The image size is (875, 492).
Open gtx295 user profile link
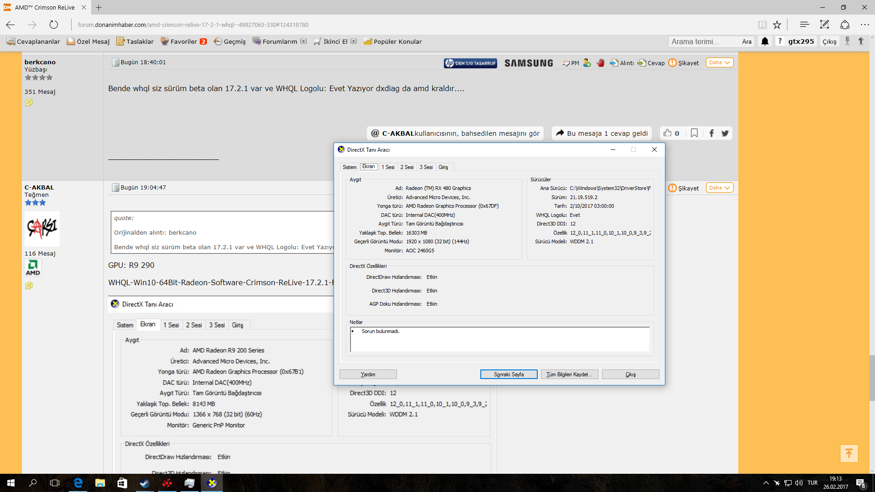pos(801,41)
